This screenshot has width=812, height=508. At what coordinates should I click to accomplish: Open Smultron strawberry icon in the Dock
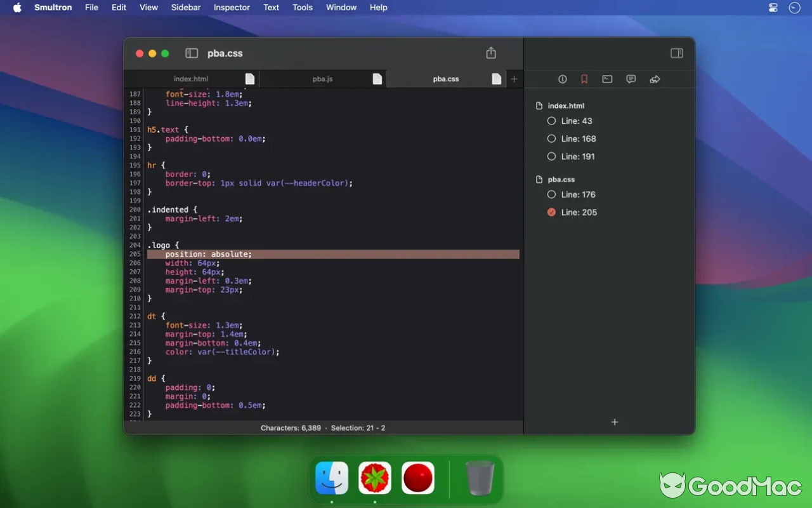pos(374,478)
